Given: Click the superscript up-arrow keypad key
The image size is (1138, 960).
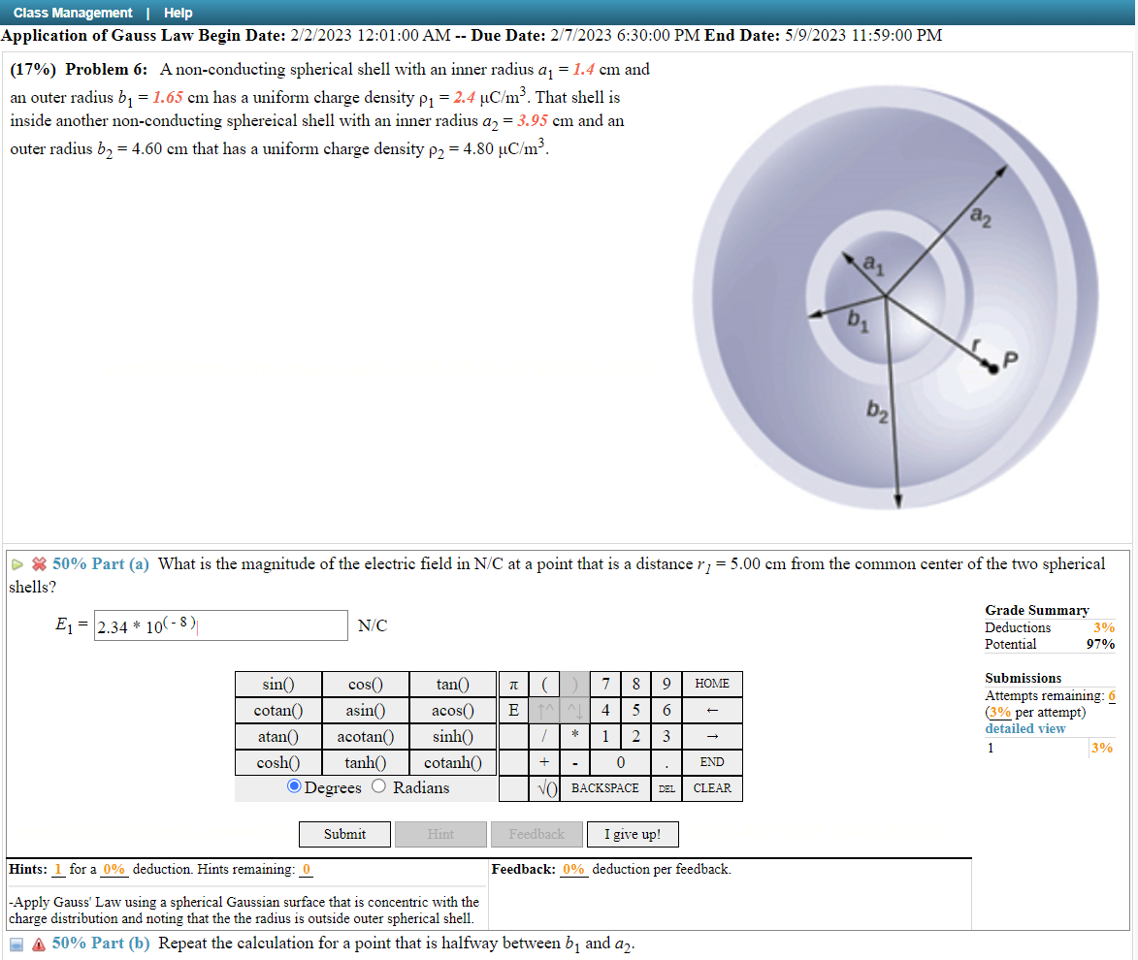Looking at the screenshot, I should pos(544,710).
